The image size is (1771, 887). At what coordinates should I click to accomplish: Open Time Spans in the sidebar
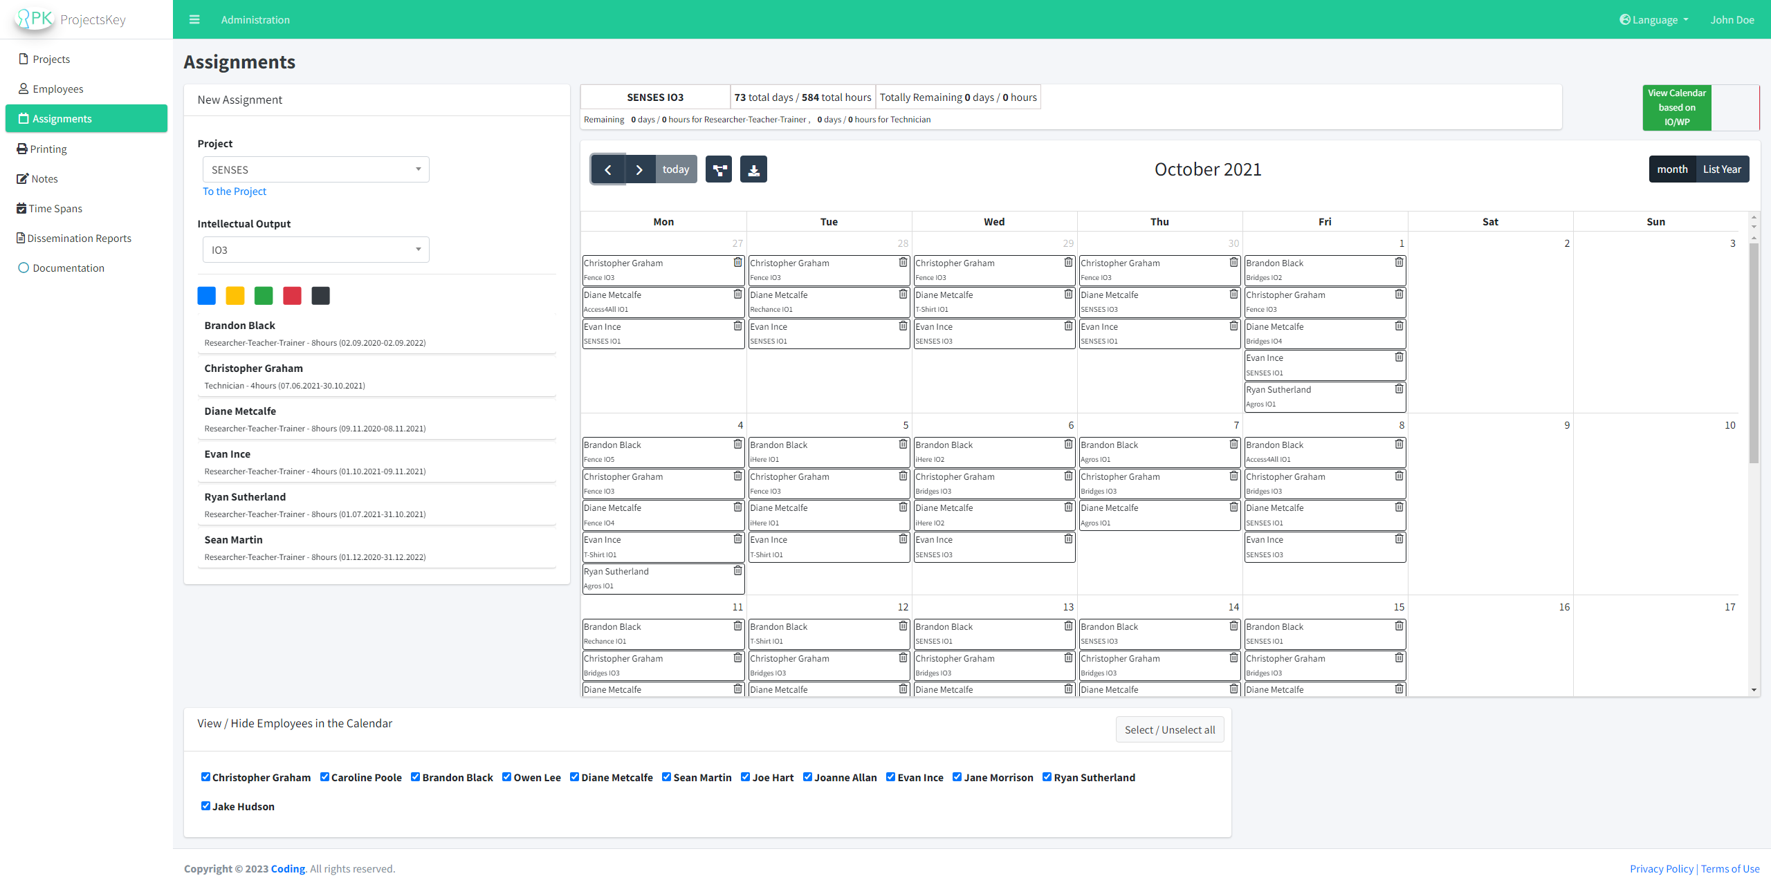point(55,208)
